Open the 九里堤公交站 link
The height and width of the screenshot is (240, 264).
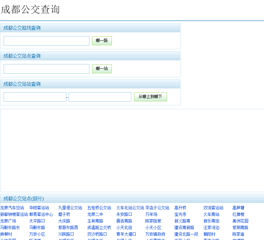tap(70, 208)
